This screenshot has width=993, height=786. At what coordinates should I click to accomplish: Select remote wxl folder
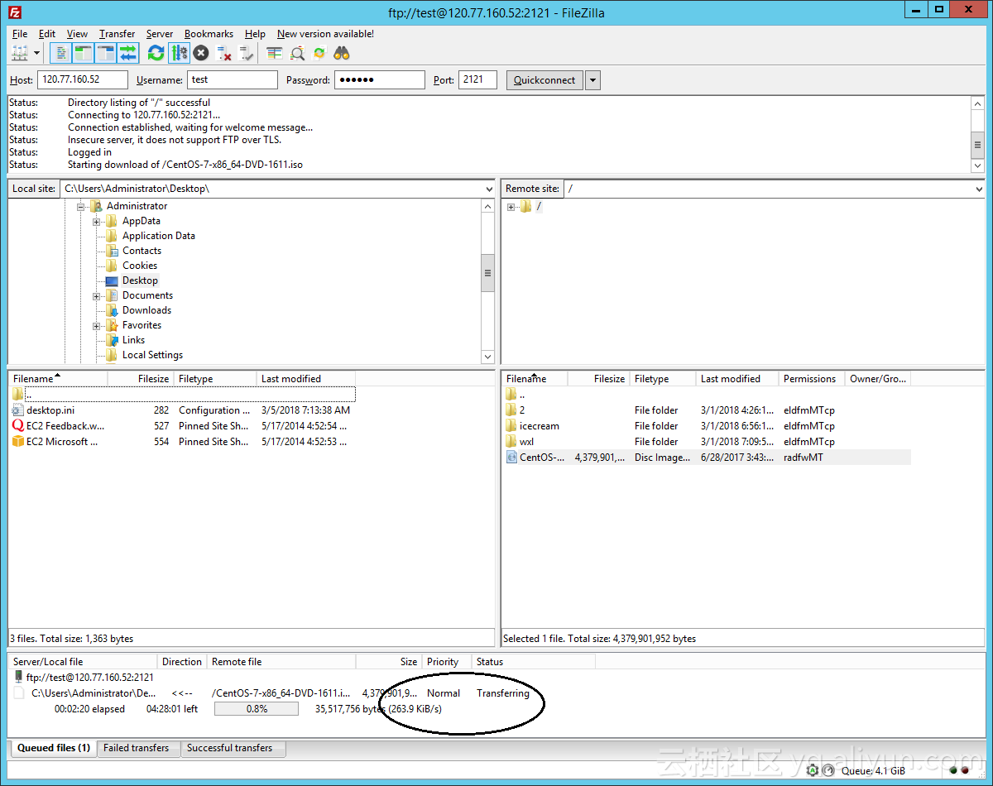tap(708, 442)
